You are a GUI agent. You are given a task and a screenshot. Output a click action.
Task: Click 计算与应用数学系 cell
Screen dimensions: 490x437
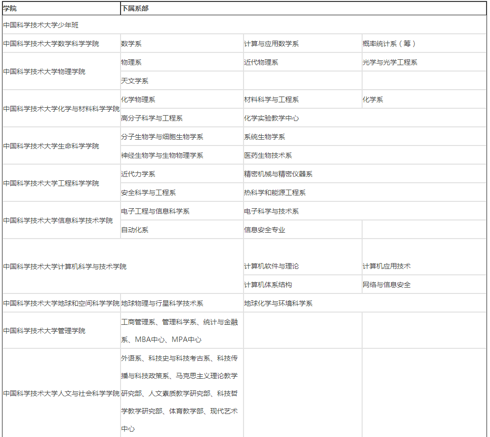[303, 44]
